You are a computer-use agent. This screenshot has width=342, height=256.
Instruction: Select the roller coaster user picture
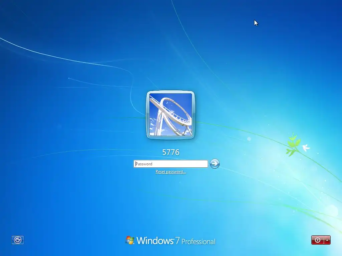(x=171, y=115)
